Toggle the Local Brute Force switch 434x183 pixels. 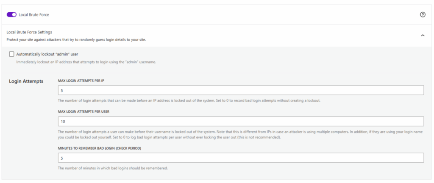pos(11,14)
